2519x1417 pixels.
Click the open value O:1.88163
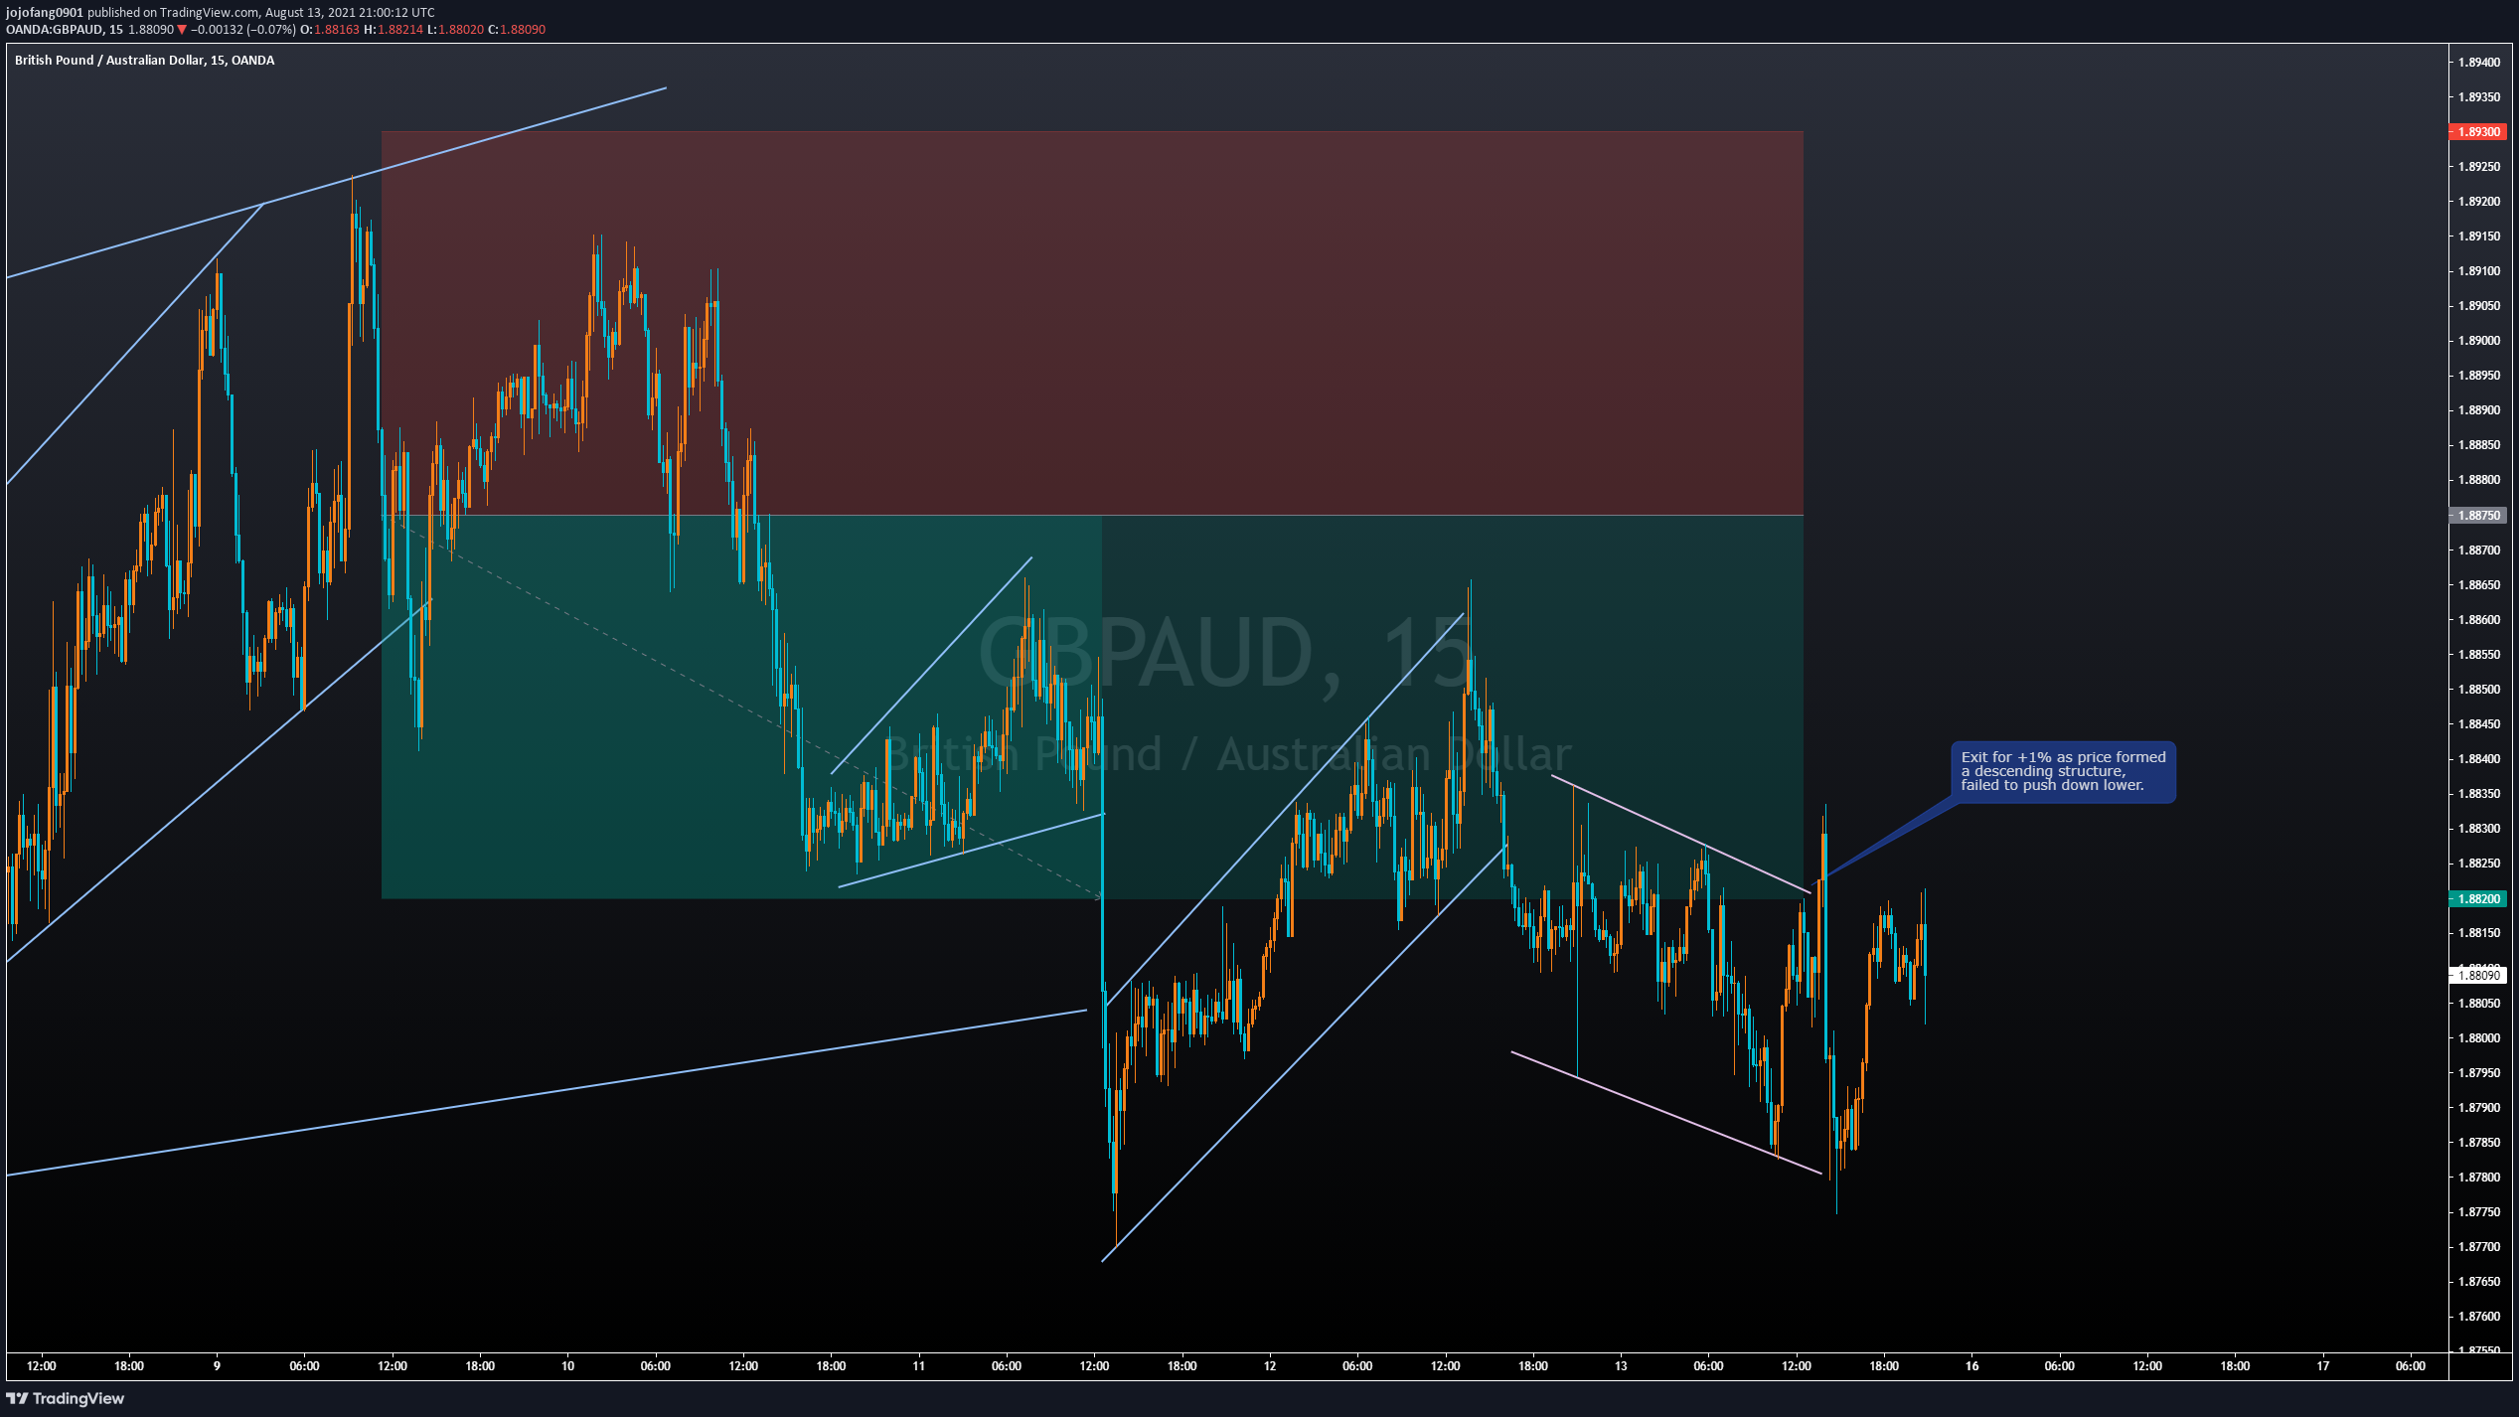[x=330, y=30]
